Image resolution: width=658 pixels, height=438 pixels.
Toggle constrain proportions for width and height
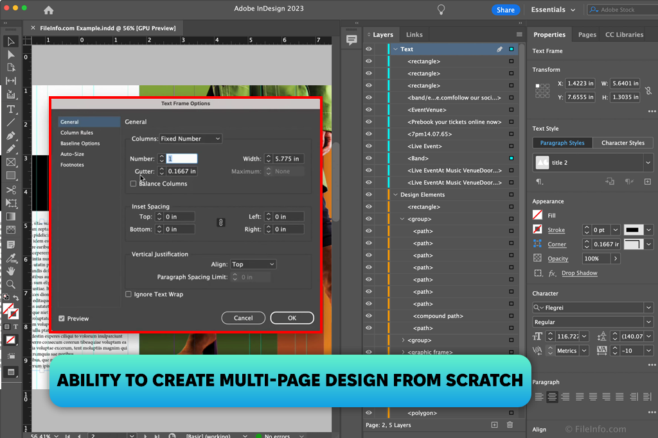point(648,90)
